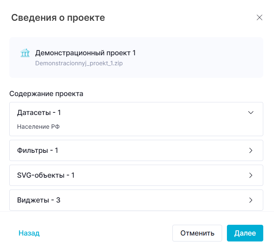Screen dimensions: 274x250
Task: Expand the Фильтры - 1 section
Action: tap(38, 151)
